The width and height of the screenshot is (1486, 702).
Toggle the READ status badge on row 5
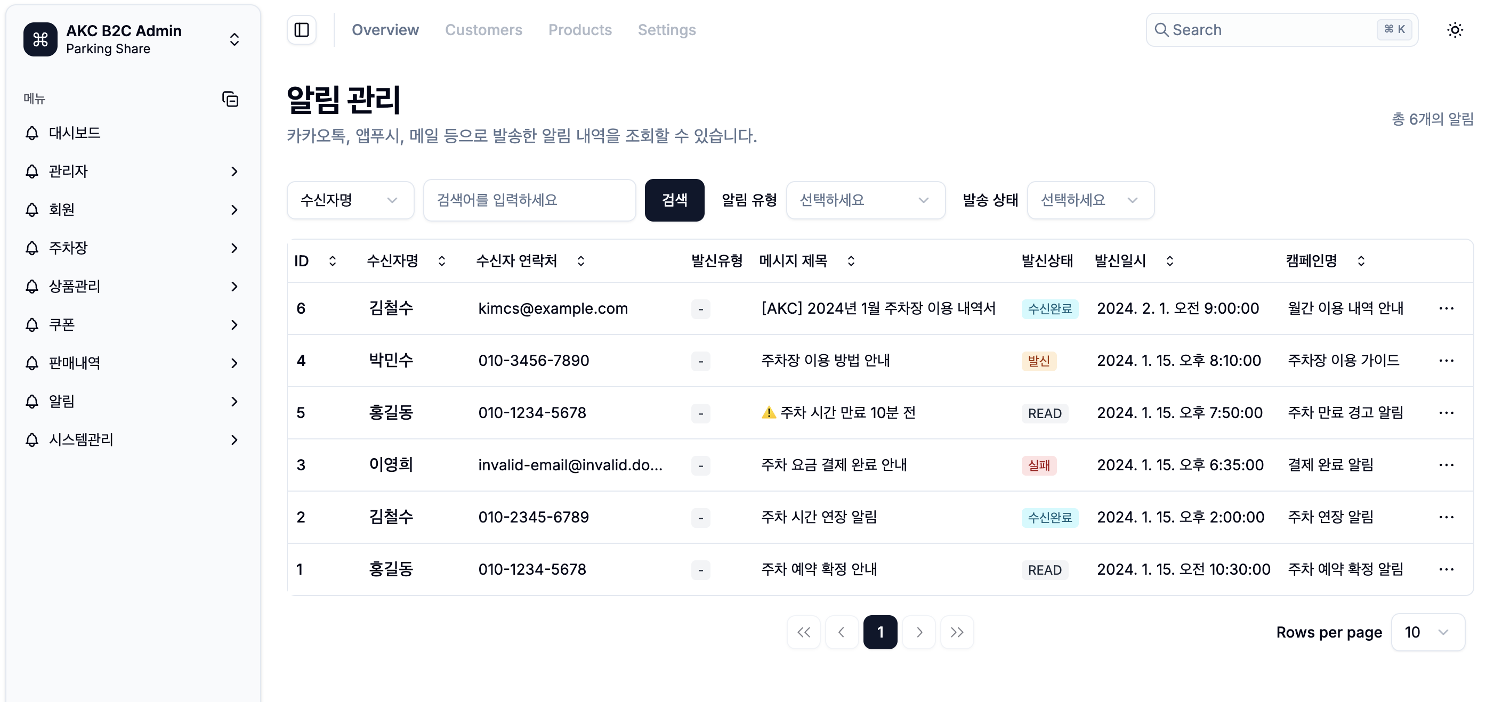click(x=1045, y=413)
